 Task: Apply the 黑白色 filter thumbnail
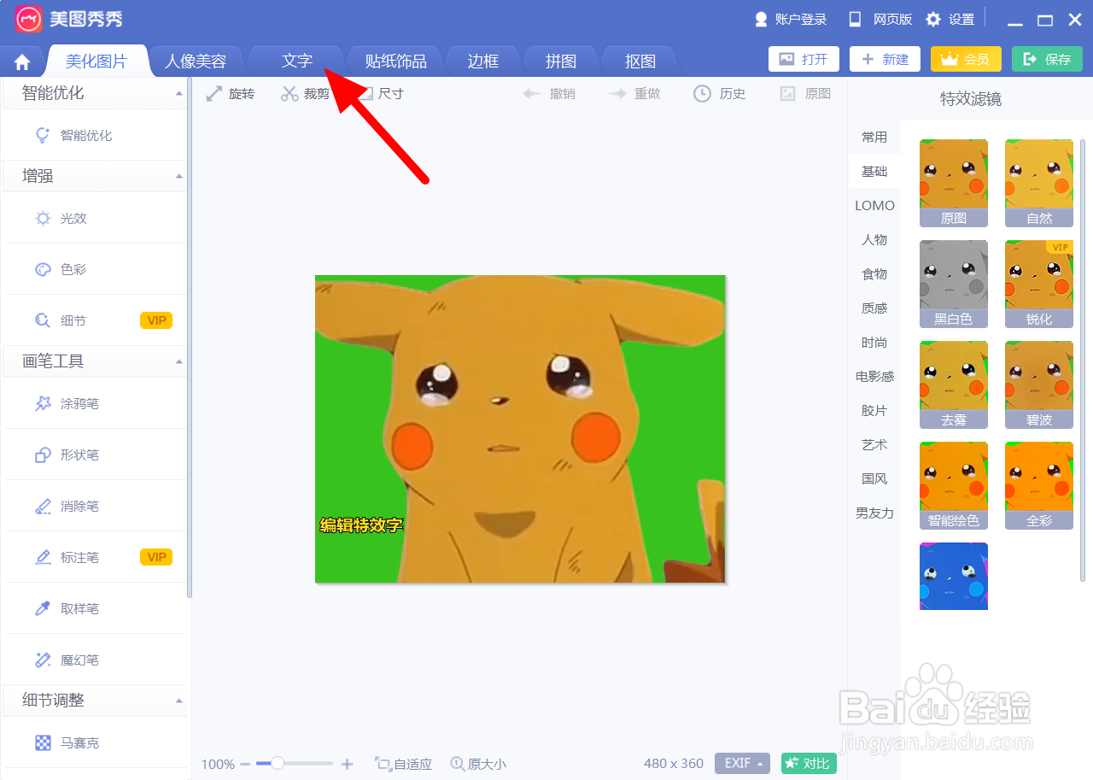(x=954, y=284)
